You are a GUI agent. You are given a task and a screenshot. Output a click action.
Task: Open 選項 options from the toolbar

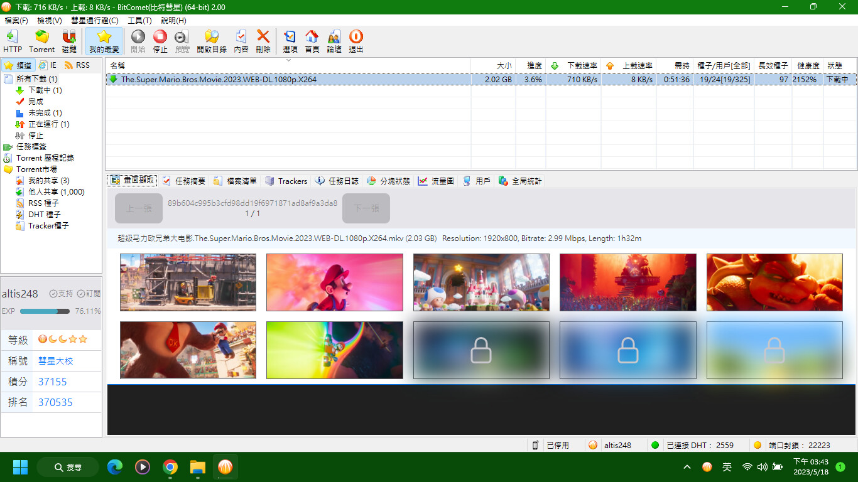pyautogui.click(x=290, y=41)
